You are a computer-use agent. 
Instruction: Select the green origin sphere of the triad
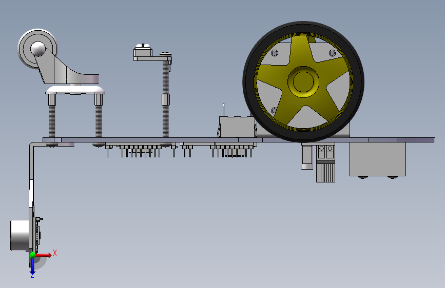32,255
